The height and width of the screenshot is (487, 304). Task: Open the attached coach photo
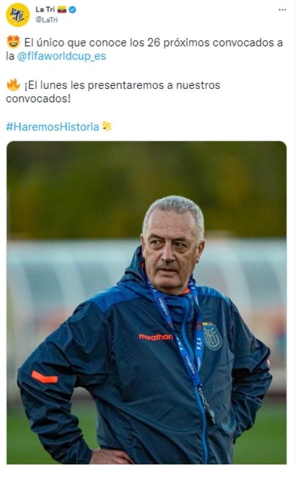[147, 303]
